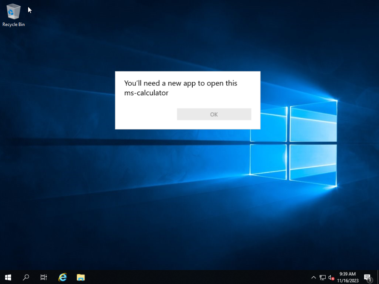Select the Recycle Bin desktop icon
Screen dimensions: 379x284
[14, 15]
